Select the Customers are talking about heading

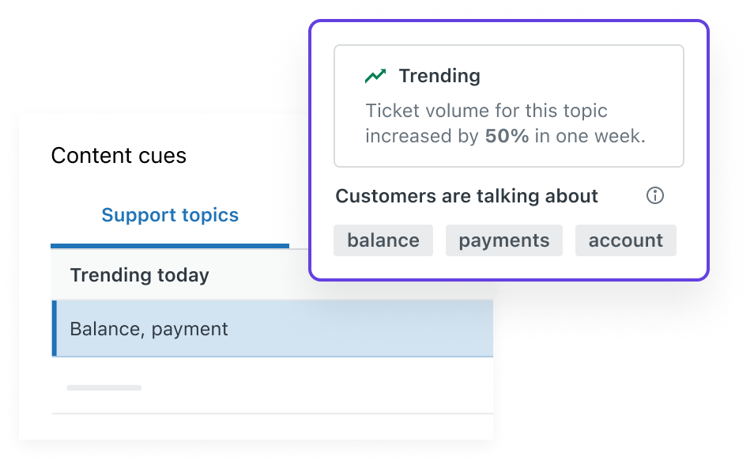pos(466,195)
